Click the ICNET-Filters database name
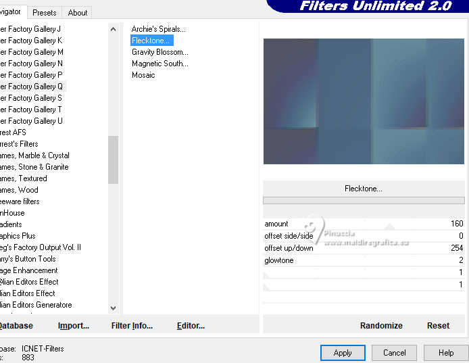The width and height of the screenshot is (469, 363). pyautogui.click(x=43, y=349)
